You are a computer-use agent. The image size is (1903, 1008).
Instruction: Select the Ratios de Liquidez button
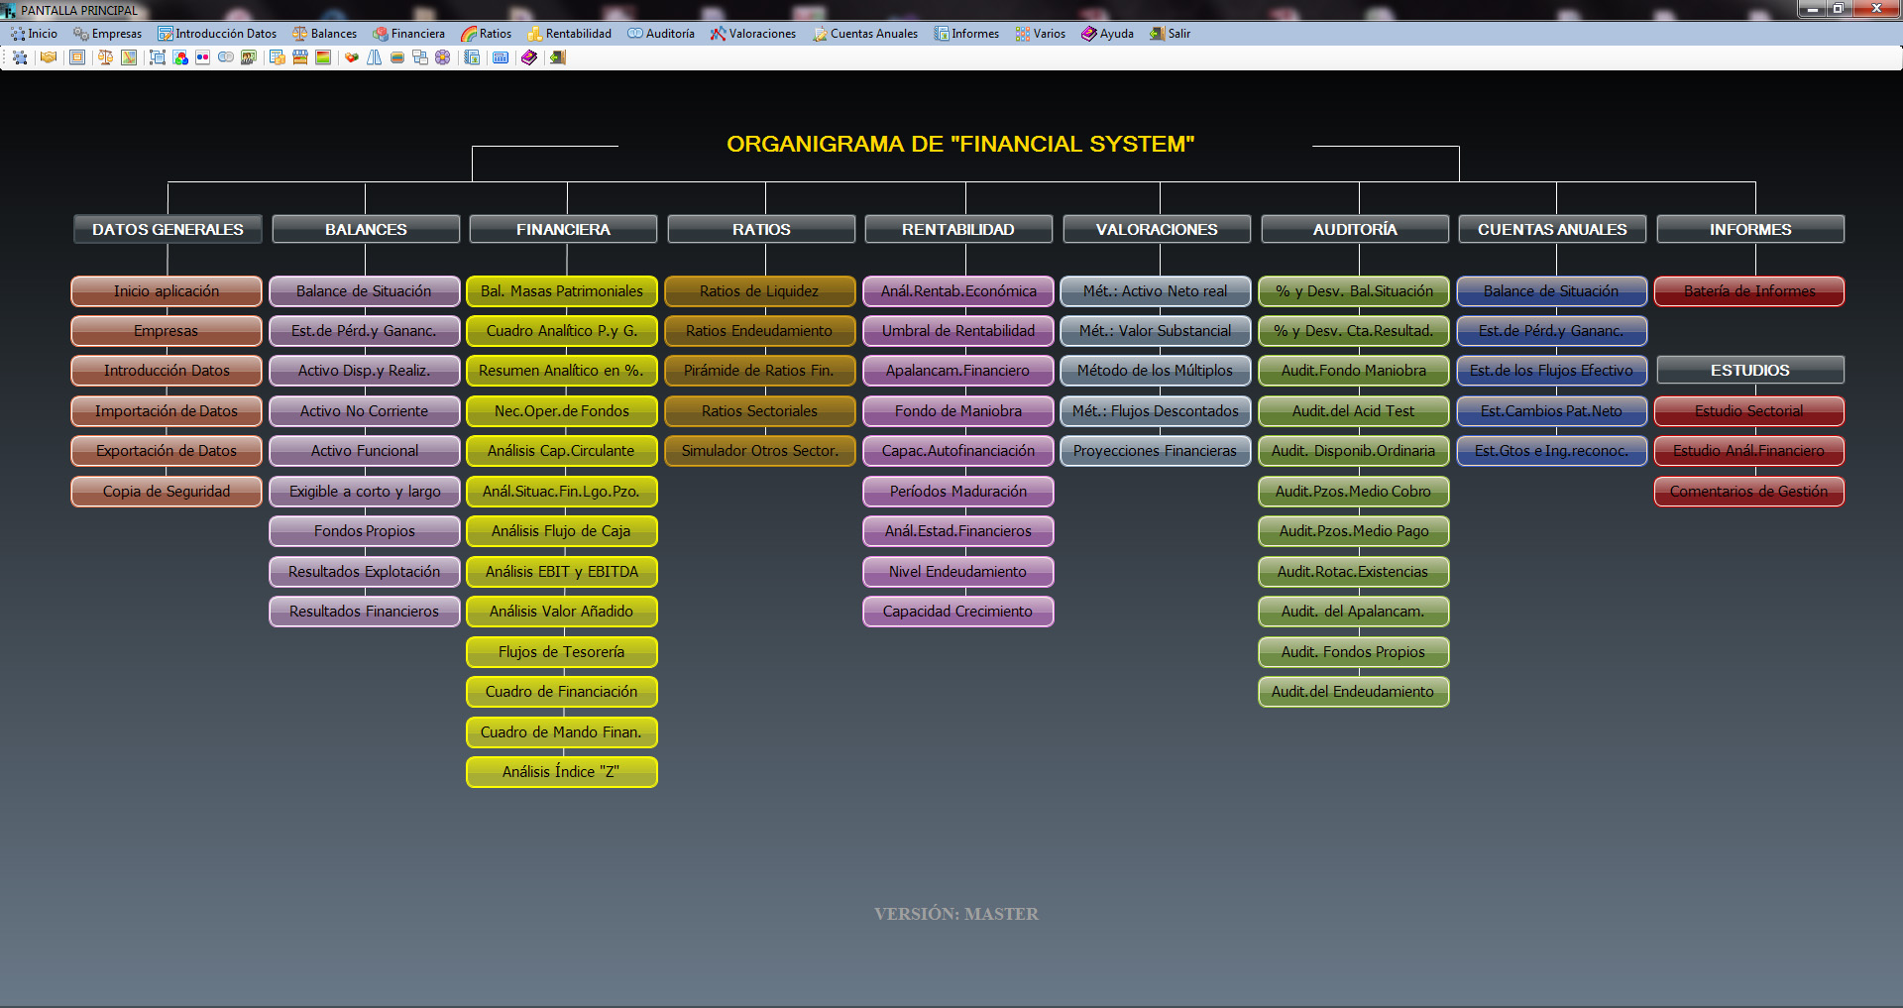pyautogui.click(x=759, y=291)
